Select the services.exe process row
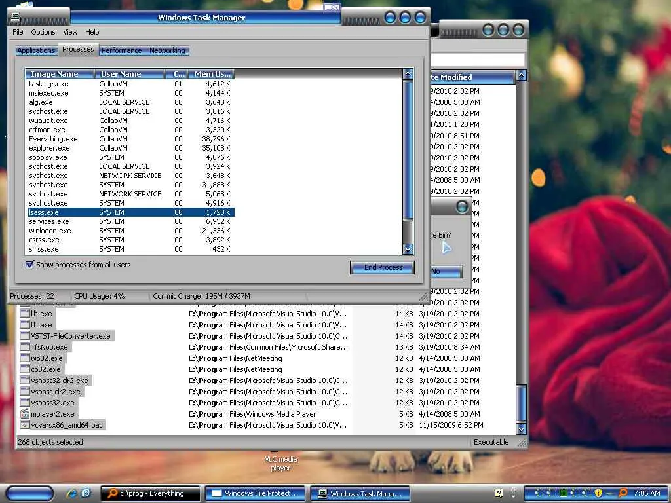This screenshot has width=671, height=503. pos(130,221)
